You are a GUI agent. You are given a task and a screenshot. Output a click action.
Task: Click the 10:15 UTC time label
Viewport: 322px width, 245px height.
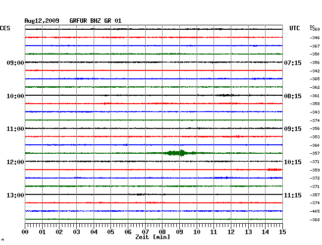[293, 162]
